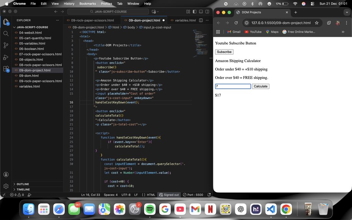Screen dimensions: 352x220
Task: Open Customize Layout in VS Code title bar
Action: 188,11
